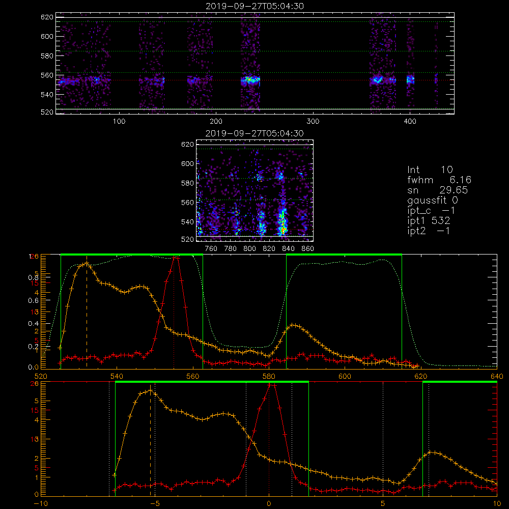
Task: Click x-axis label 520 on third plot
Action: pos(41,376)
